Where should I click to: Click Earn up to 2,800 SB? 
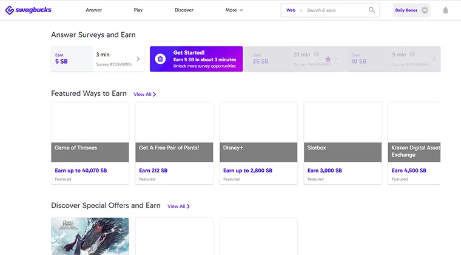[248, 171]
